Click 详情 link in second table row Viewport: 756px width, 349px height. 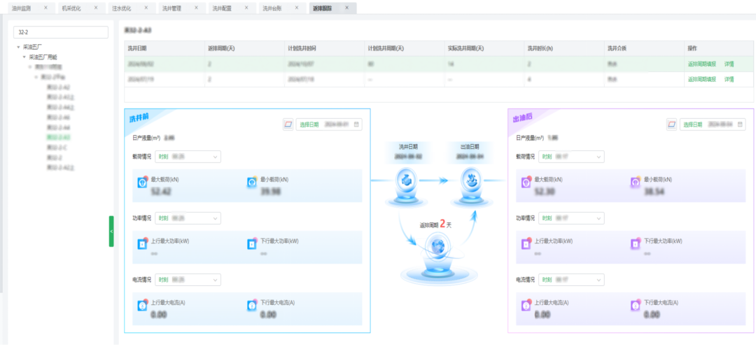tap(729, 79)
